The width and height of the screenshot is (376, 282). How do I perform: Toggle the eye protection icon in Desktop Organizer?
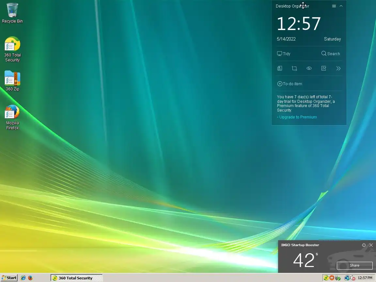[309, 68]
